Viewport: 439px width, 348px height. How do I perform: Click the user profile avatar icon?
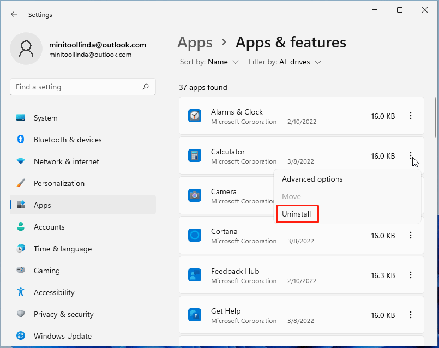point(26,49)
